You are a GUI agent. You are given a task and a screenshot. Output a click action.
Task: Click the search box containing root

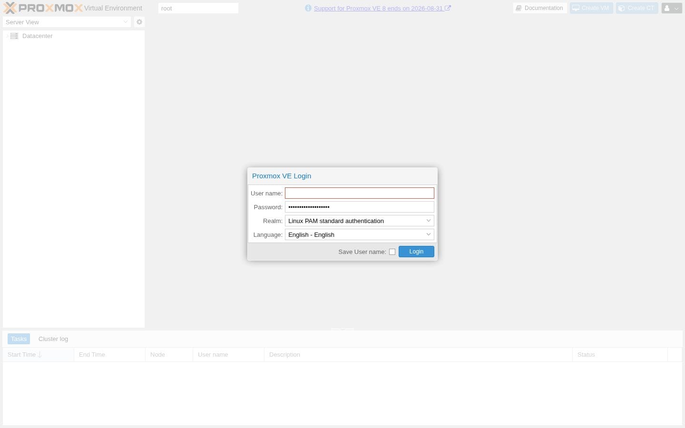point(198,8)
